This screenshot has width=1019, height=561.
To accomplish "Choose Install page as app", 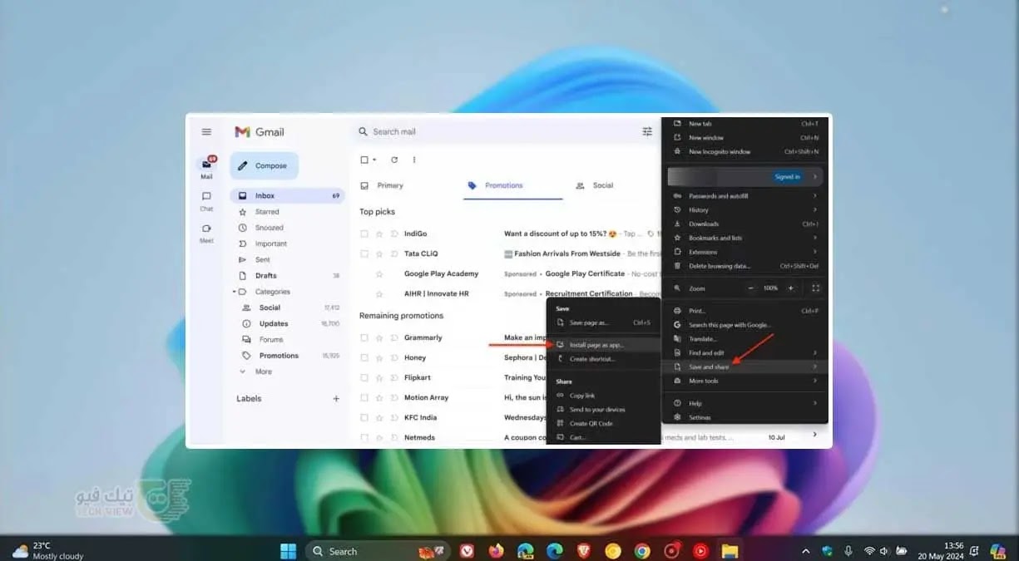I will pyautogui.click(x=603, y=344).
